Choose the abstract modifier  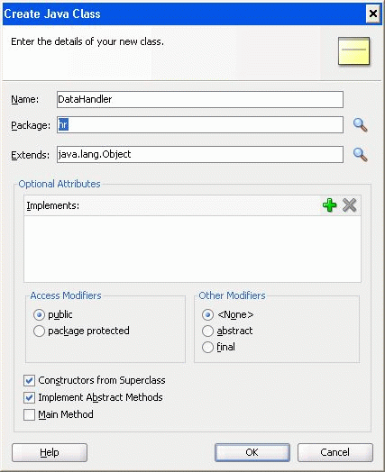207,331
